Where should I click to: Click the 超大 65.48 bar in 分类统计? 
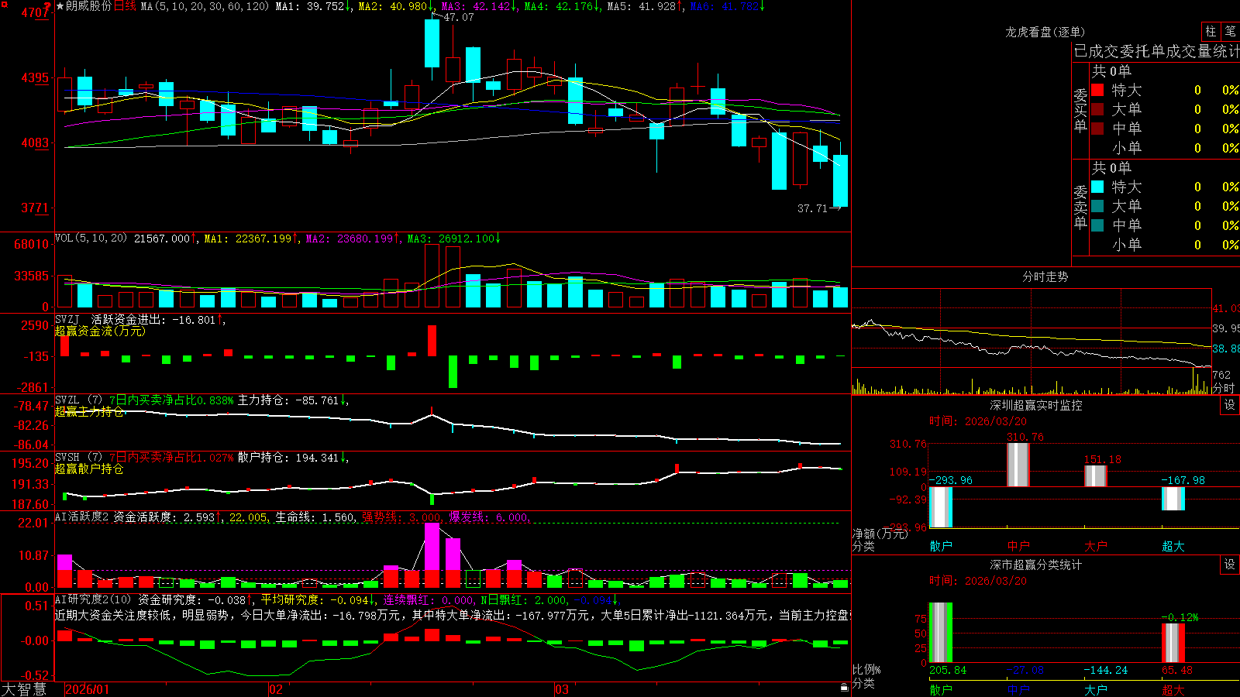coord(1173,644)
